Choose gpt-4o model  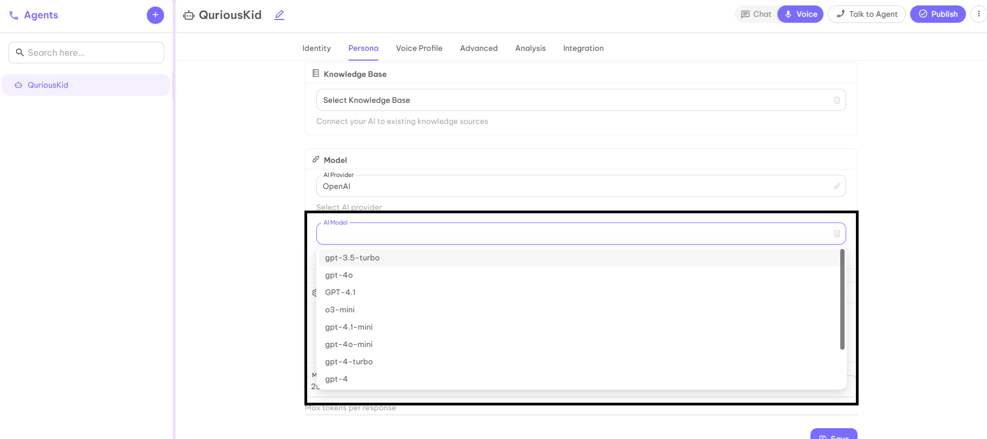579,275
